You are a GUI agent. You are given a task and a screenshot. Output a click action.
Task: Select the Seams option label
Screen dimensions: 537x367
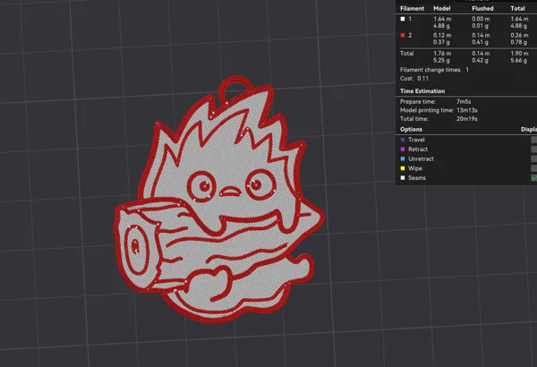tap(417, 178)
